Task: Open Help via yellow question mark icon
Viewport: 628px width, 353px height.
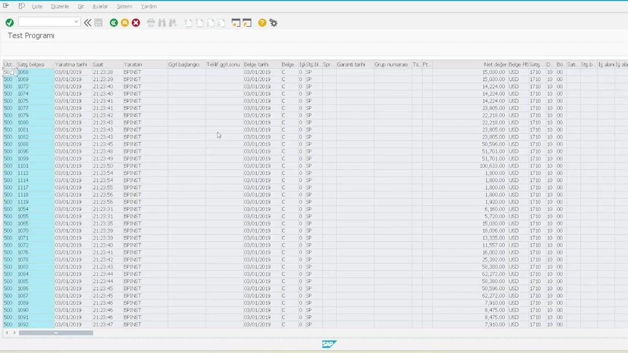Action: tap(262, 23)
